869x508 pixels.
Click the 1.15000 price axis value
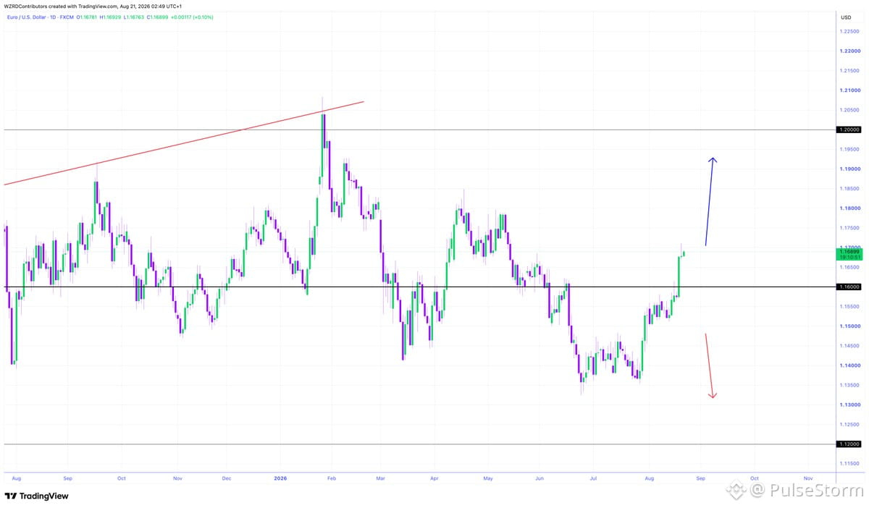coord(849,326)
